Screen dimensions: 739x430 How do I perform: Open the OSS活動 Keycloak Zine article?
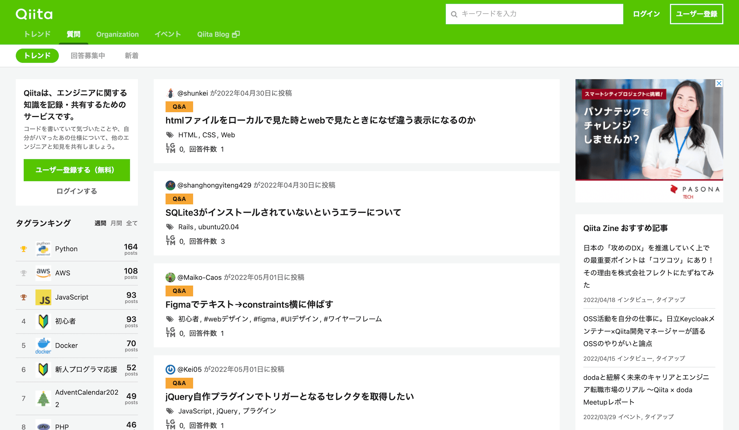pyautogui.click(x=649, y=331)
